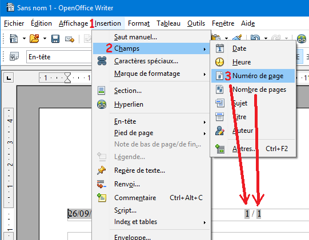Open dropdown arrow next to New icon

tap(24, 38)
